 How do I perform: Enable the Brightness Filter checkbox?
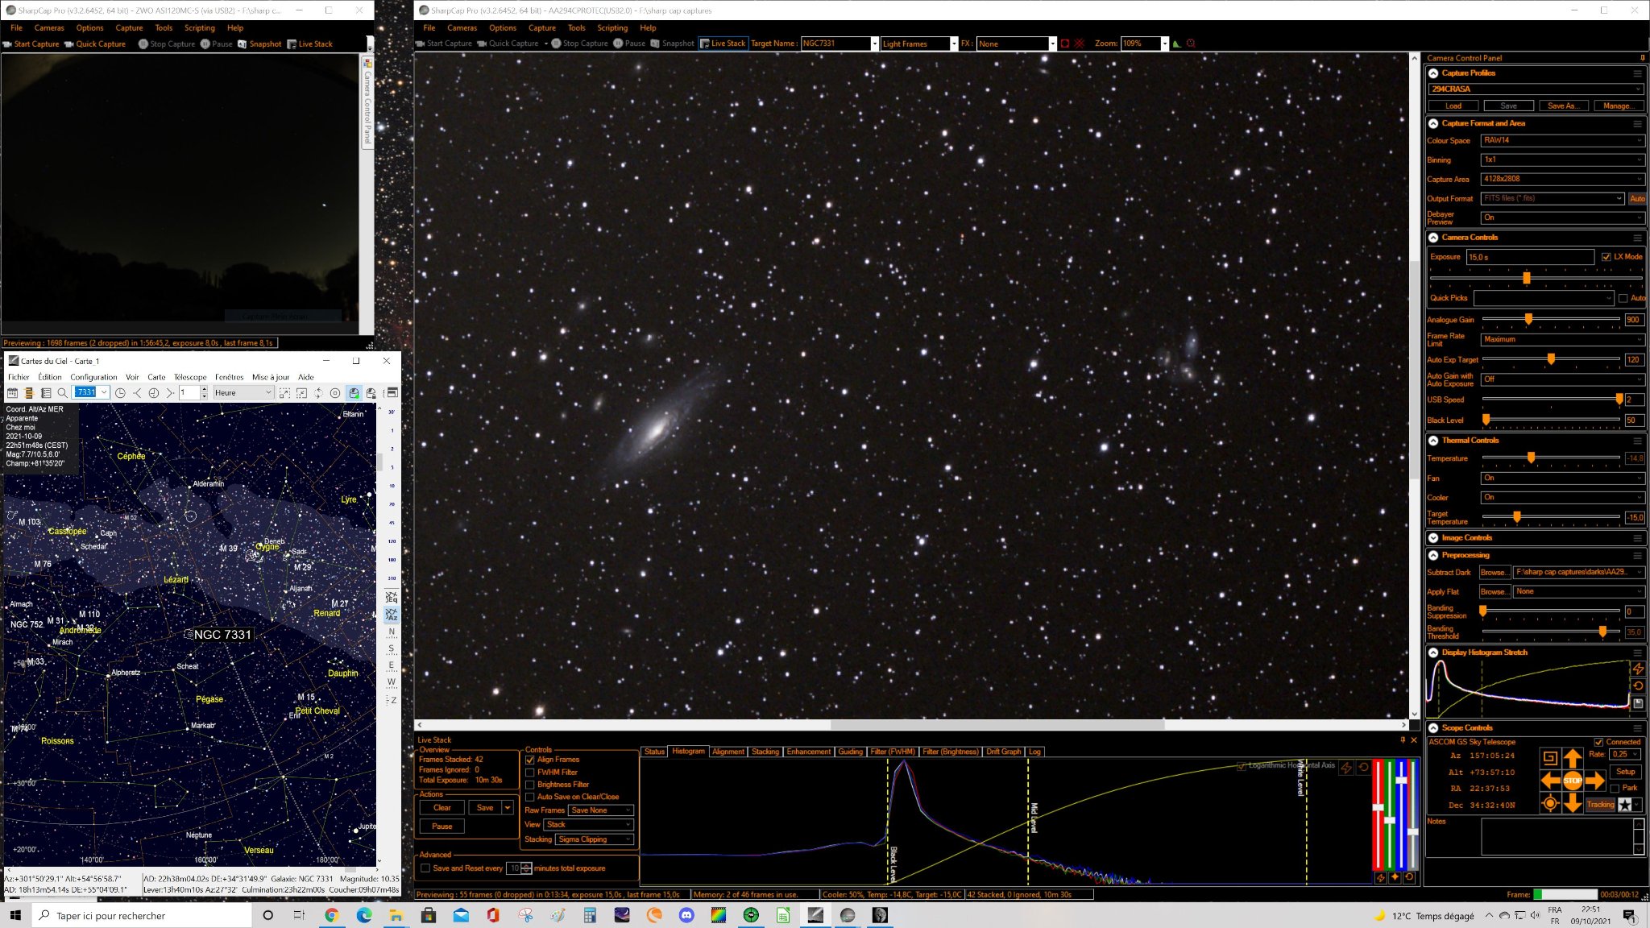pyautogui.click(x=530, y=785)
